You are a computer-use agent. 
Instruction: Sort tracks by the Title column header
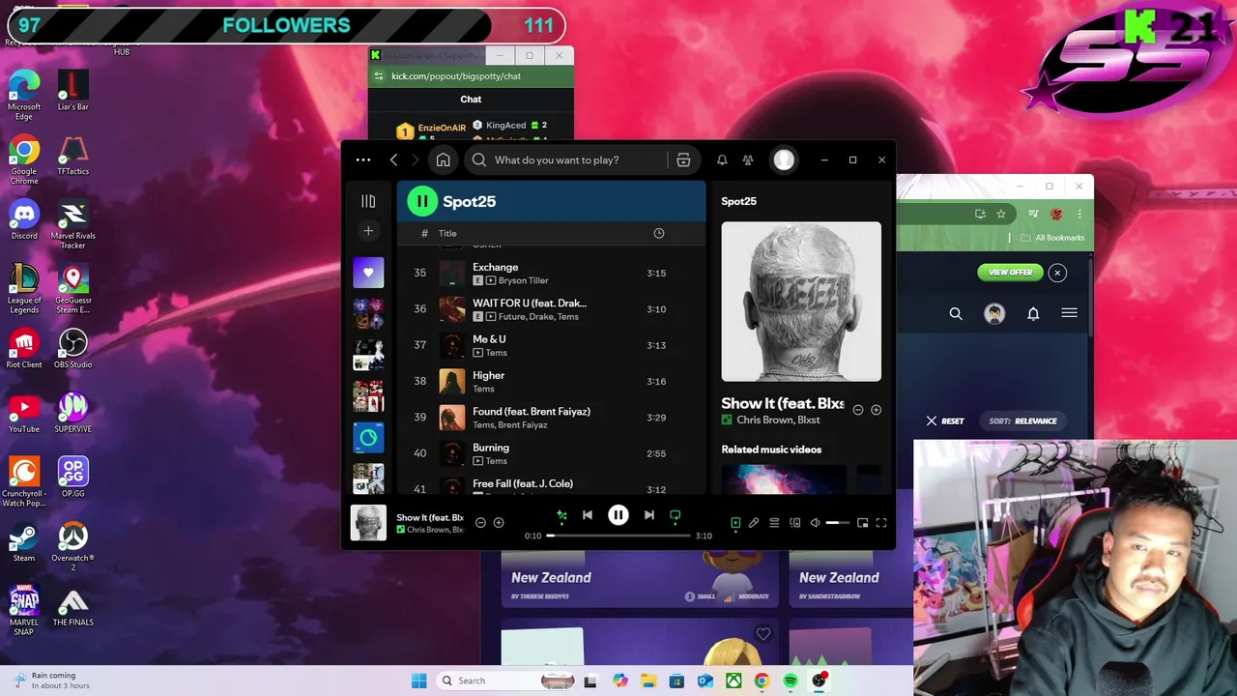point(447,233)
